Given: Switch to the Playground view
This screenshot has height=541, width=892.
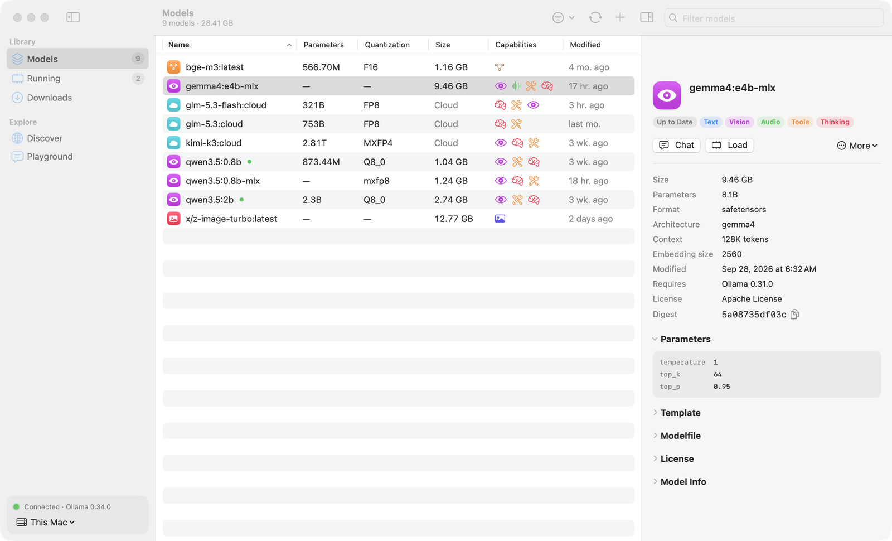Looking at the screenshot, I should pyautogui.click(x=77, y=157).
